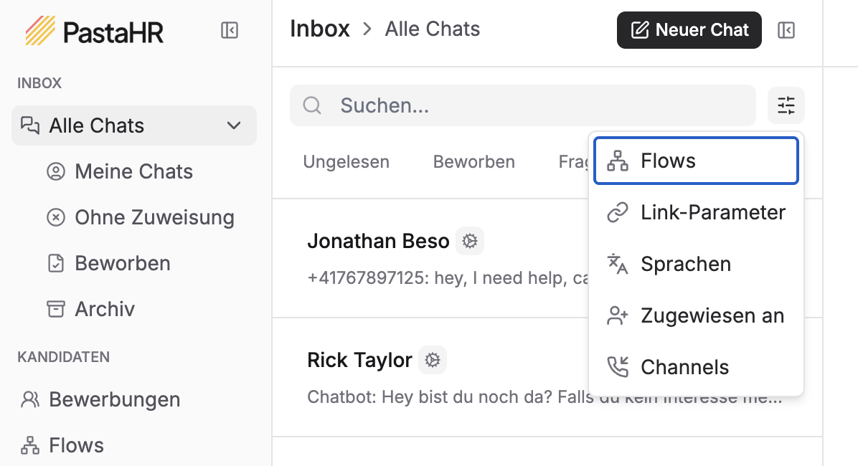
Task: Collapse the inbox panel icon
Action: 786,31
